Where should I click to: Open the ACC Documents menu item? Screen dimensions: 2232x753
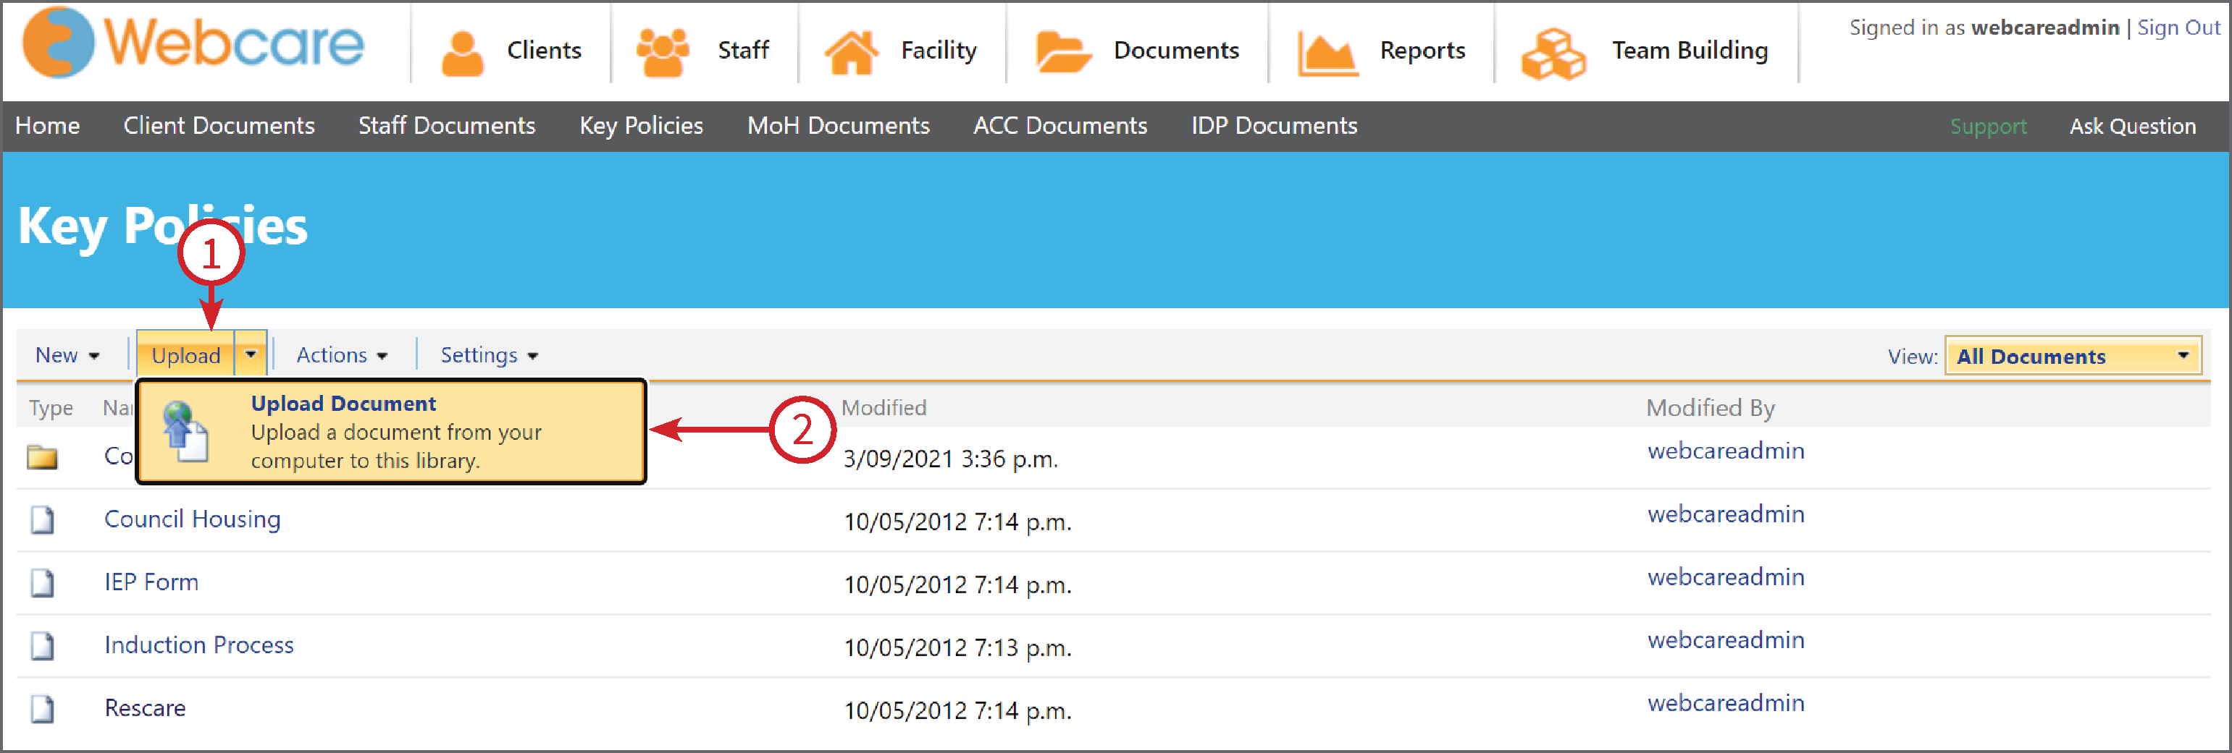pos(1060,127)
